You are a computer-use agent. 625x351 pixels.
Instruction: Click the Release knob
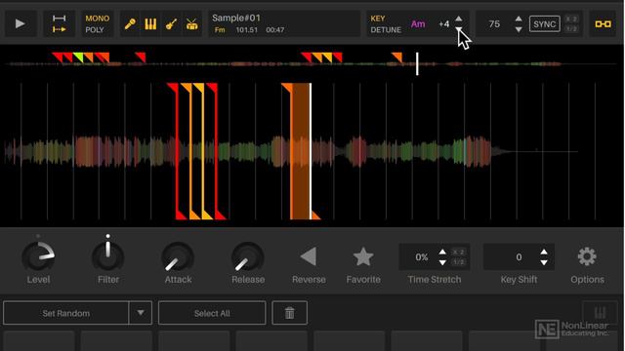(247, 257)
